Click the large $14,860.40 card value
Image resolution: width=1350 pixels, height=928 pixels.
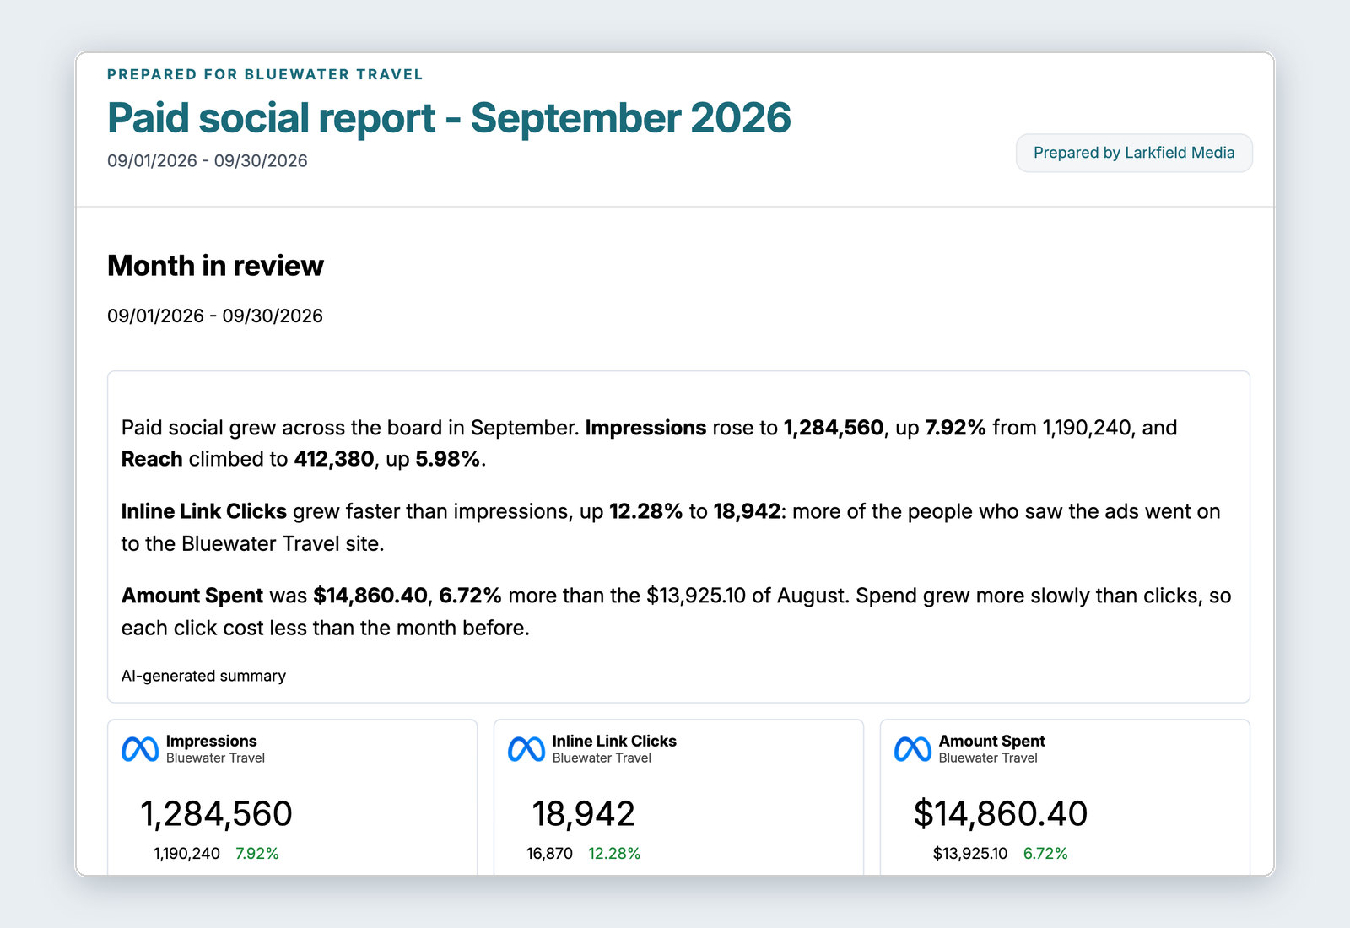pos(1001,814)
